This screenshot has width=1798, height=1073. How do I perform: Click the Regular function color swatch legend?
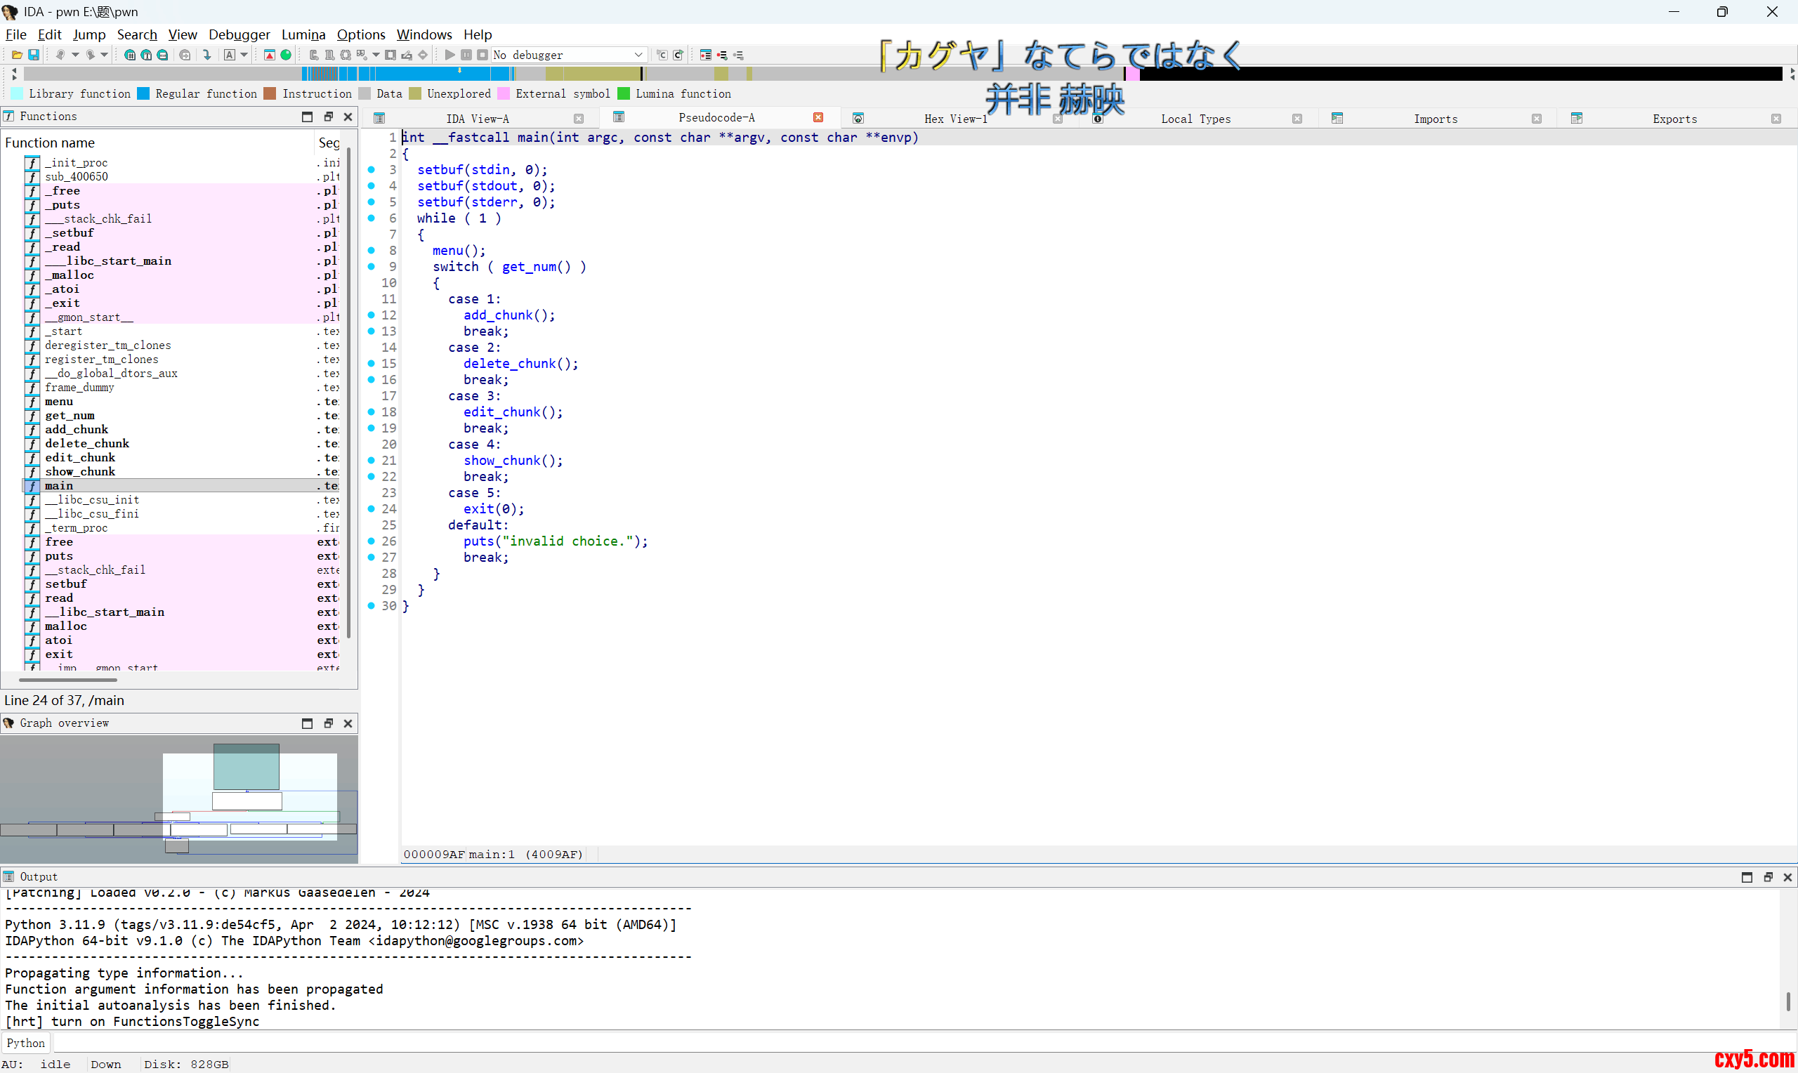143,94
